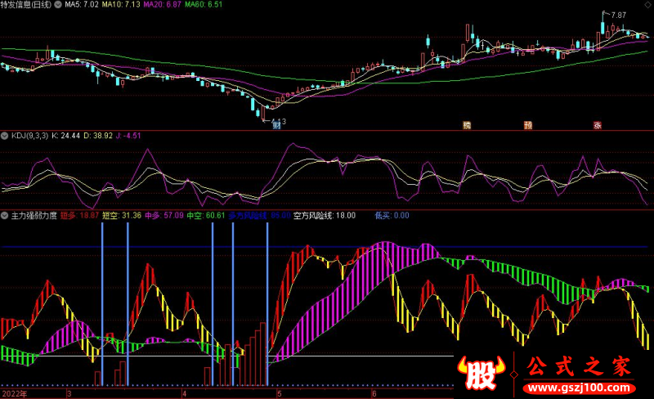Click the K: 24.44 value

pyautogui.click(x=65, y=136)
